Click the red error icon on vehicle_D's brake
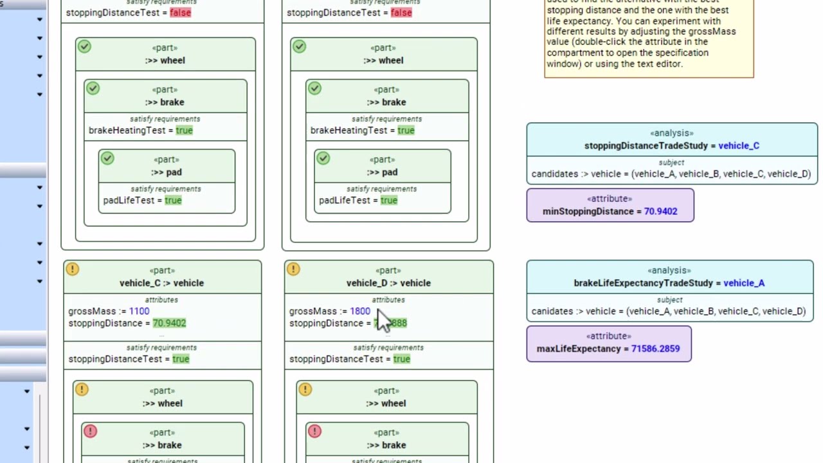This screenshot has width=823, height=463. click(314, 431)
